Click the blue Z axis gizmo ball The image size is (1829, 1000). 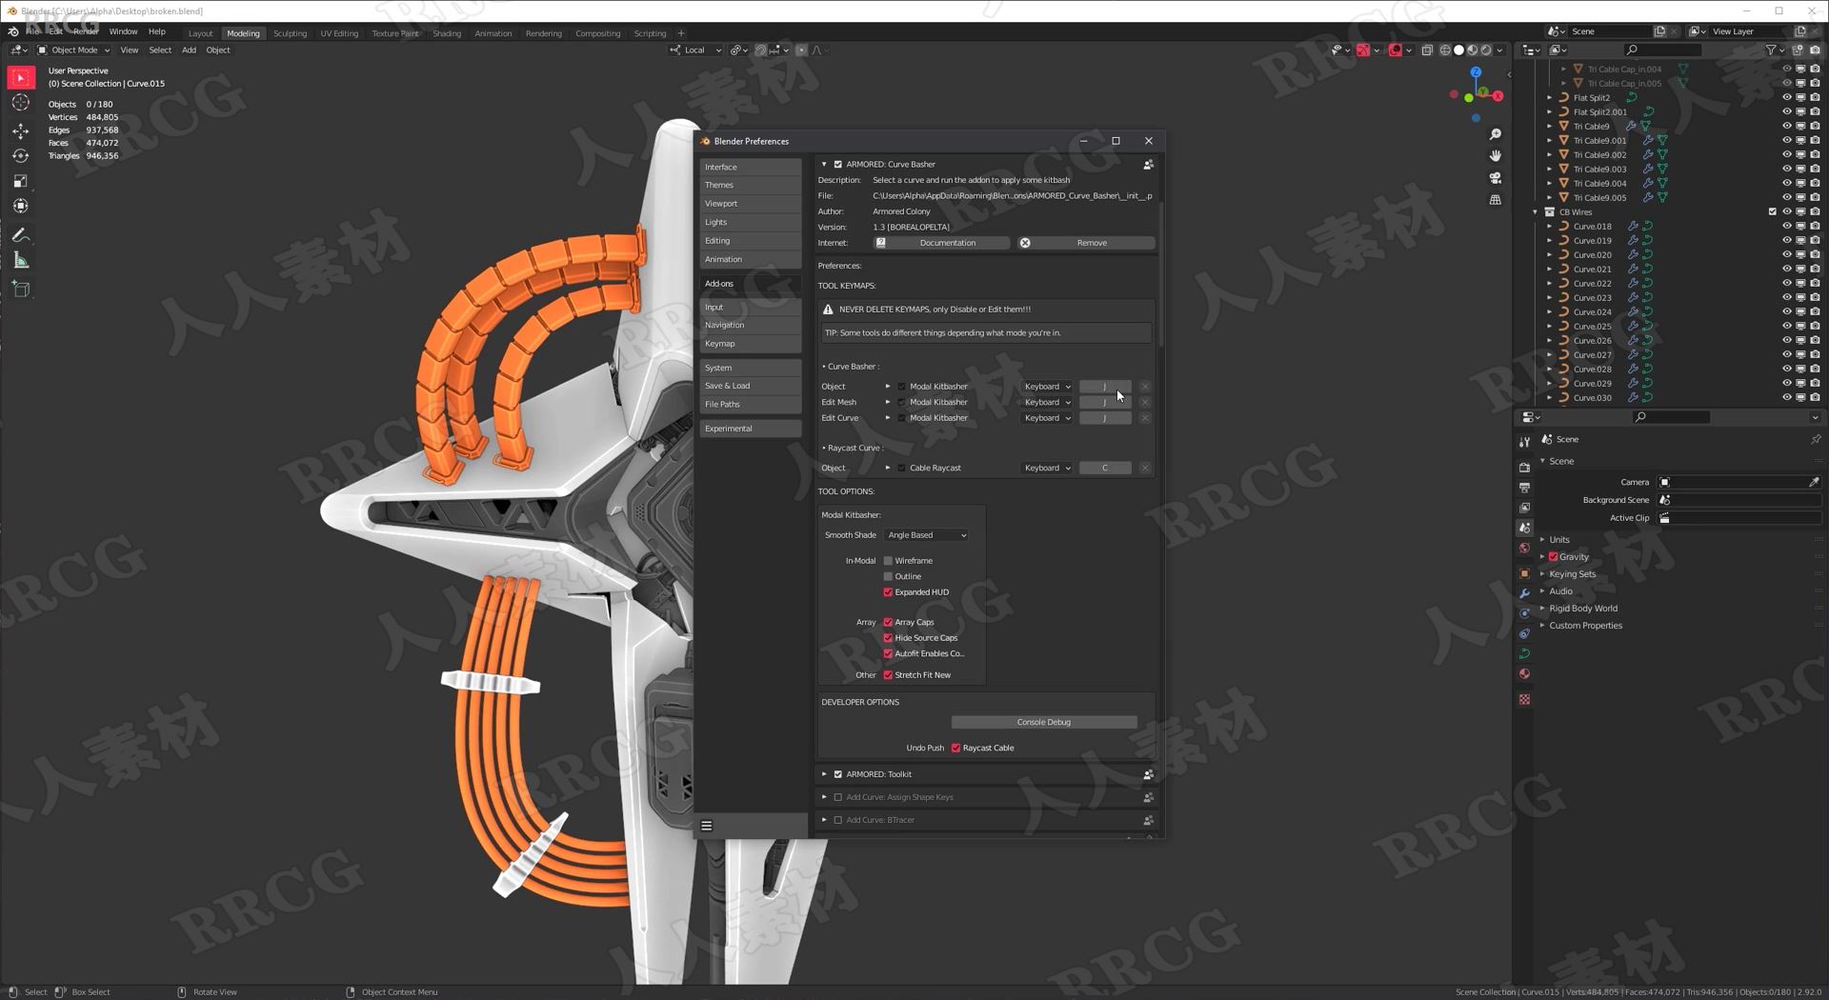(x=1476, y=72)
